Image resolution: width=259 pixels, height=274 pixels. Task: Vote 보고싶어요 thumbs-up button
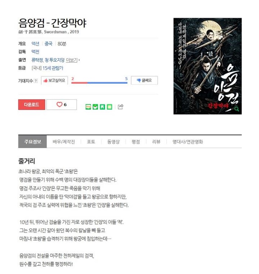coord(54,81)
